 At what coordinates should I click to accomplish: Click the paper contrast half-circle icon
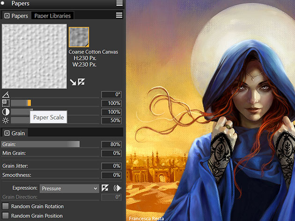[x=6, y=112]
